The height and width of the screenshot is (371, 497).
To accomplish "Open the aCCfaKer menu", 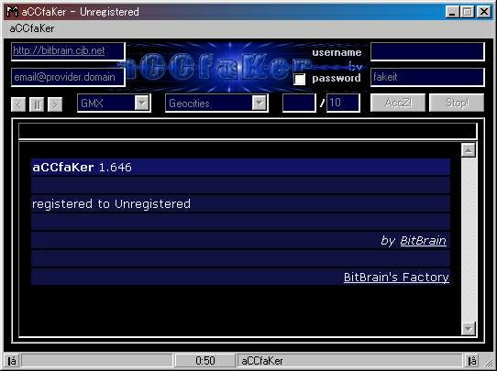I will pyautogui.click(x=32, y=28).
